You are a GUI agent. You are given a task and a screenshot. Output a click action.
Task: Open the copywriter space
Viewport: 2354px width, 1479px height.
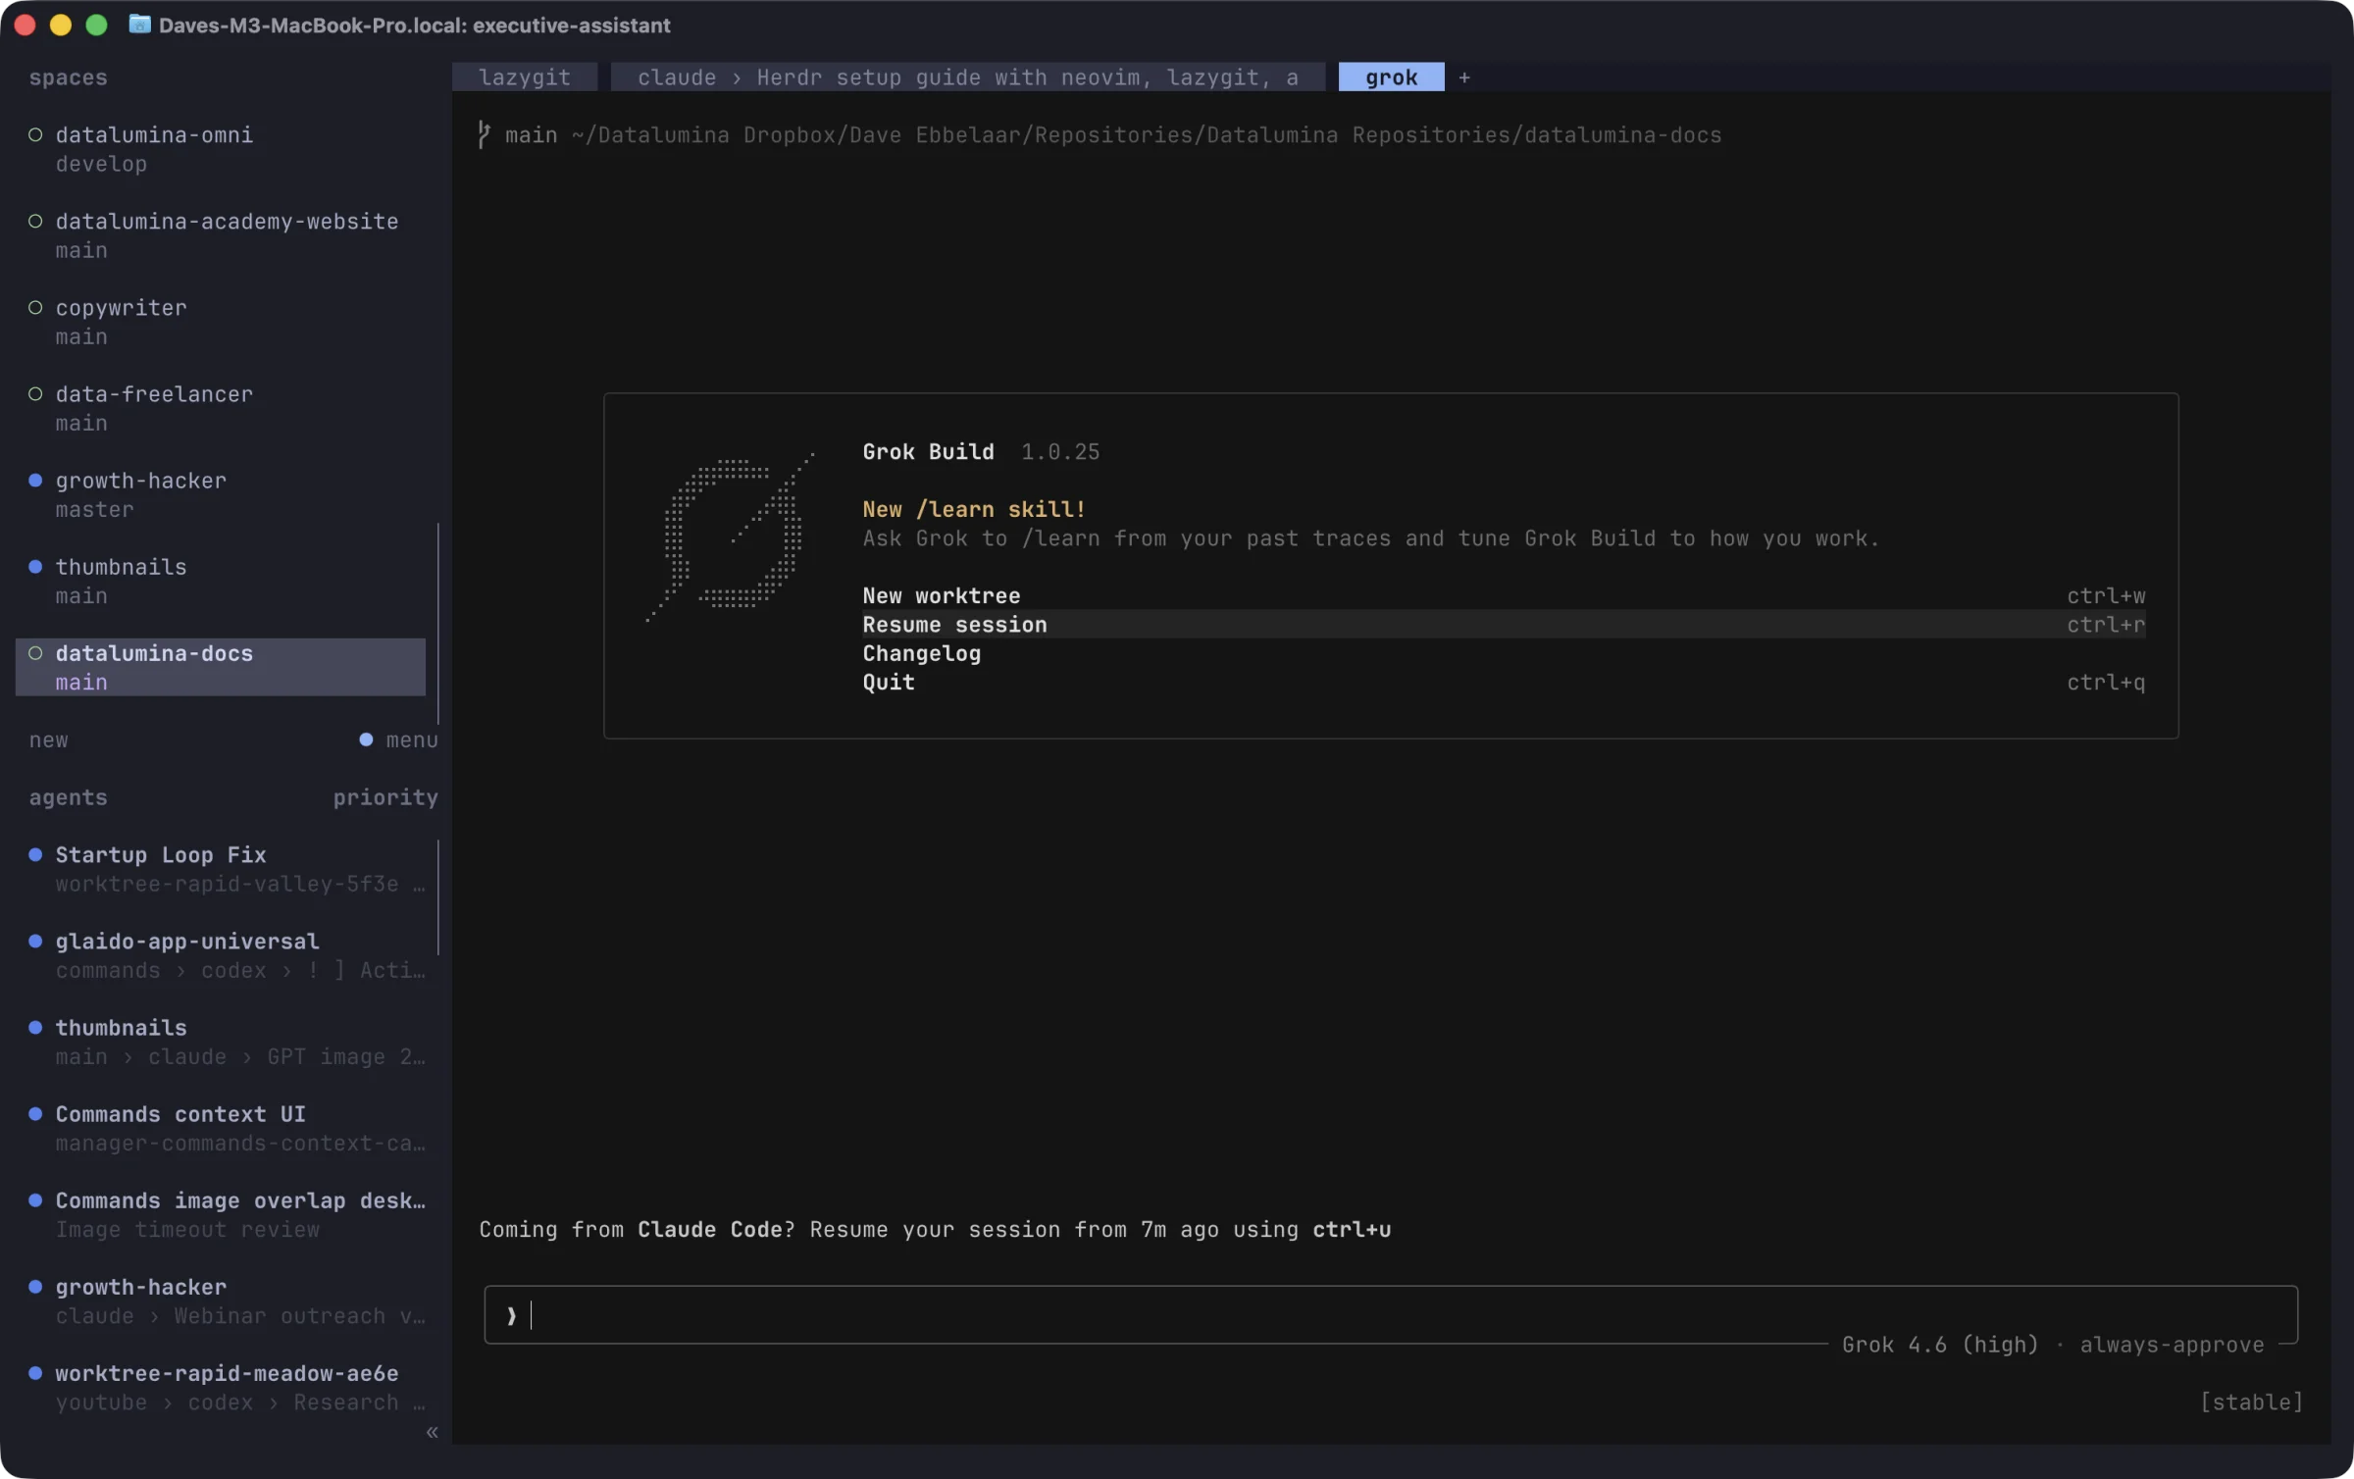(221, 322)
